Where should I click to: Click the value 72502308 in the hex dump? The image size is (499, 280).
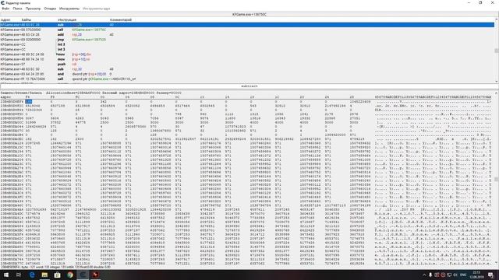[x=33, y=110]
